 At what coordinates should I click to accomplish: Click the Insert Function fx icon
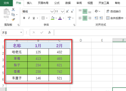[49, 33]
